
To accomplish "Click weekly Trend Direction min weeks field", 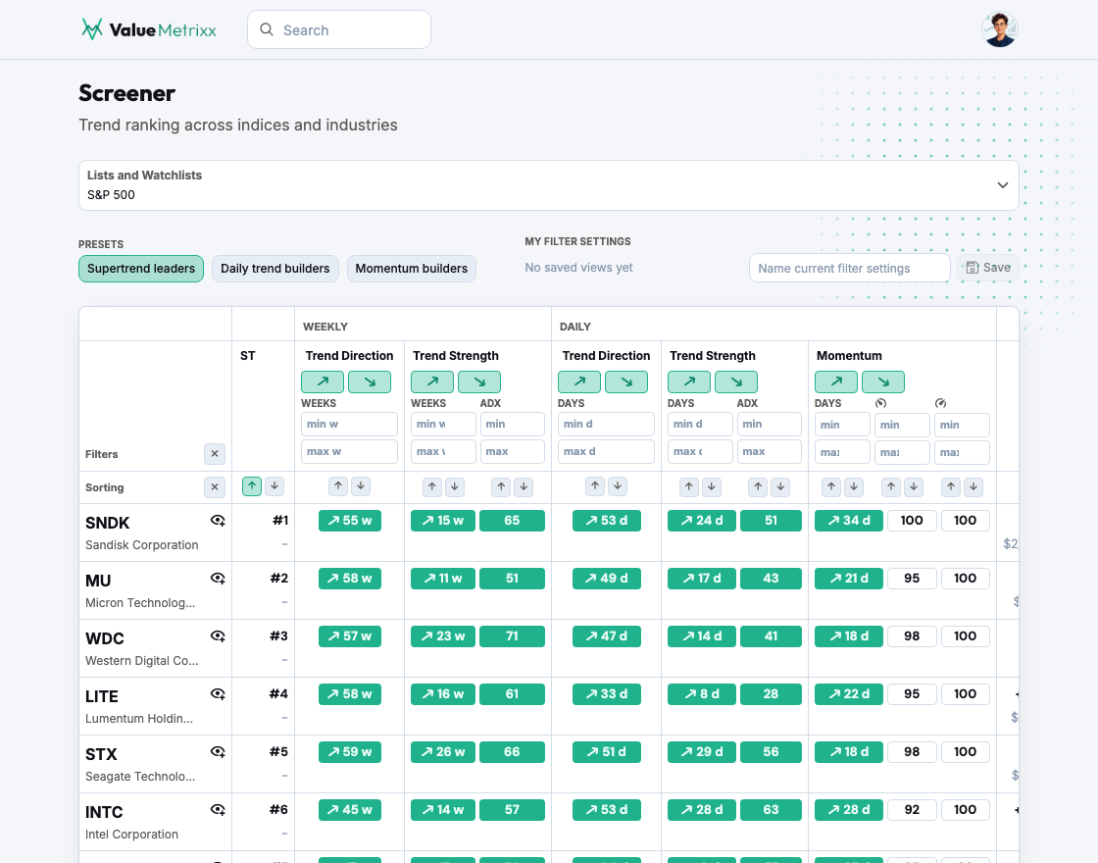I will tap(349, 424).
